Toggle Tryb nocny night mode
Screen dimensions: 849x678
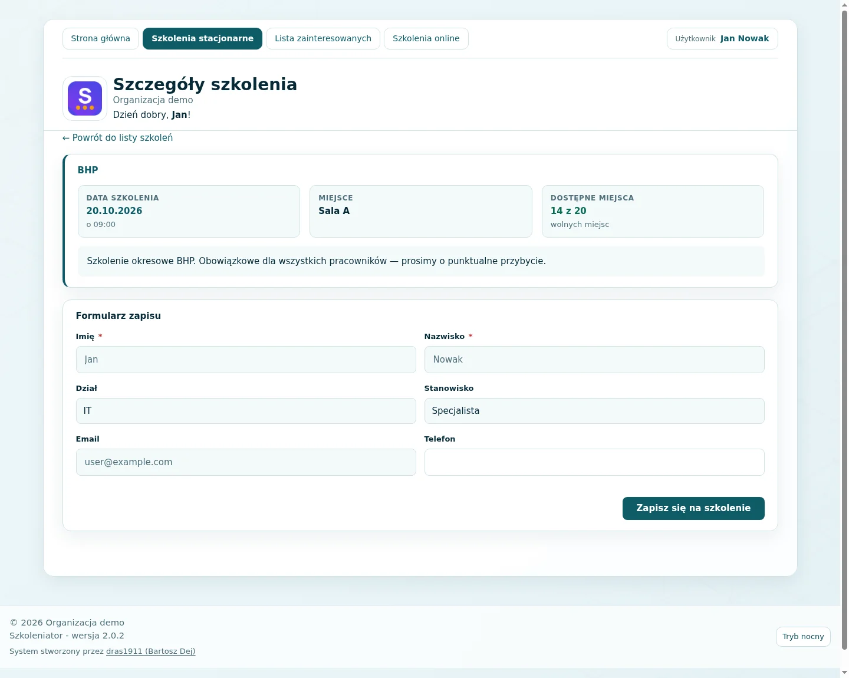coord(803,637)
